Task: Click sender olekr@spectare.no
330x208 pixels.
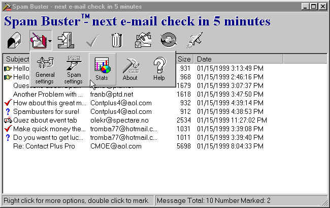Action: pyautogui.click(x=119, y=121)
